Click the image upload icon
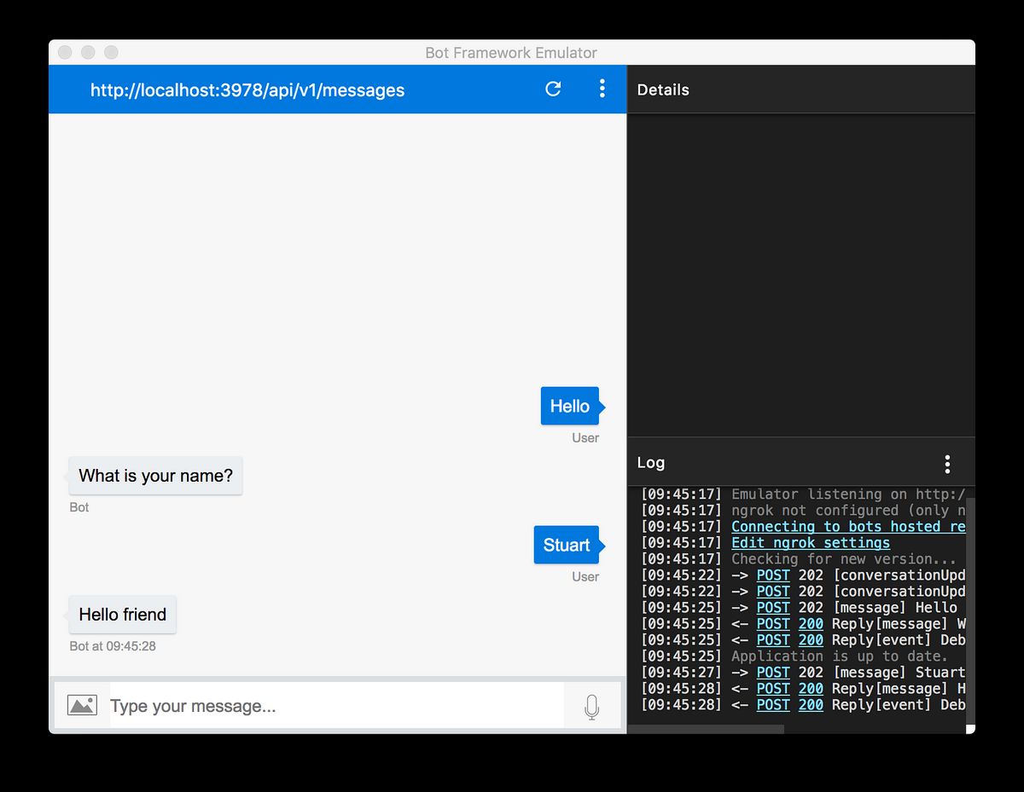This screenshot has height=792, width=1024. (82, 705)
